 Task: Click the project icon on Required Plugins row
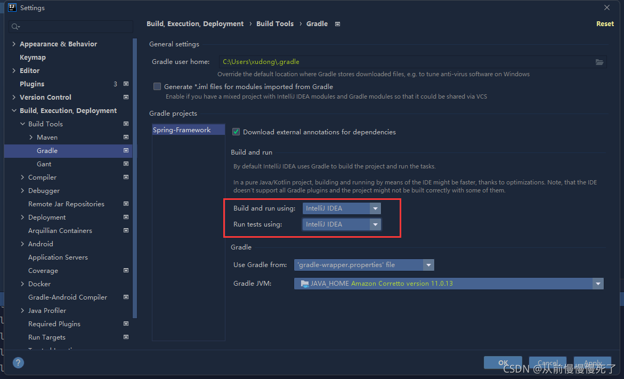pos(126,324)
